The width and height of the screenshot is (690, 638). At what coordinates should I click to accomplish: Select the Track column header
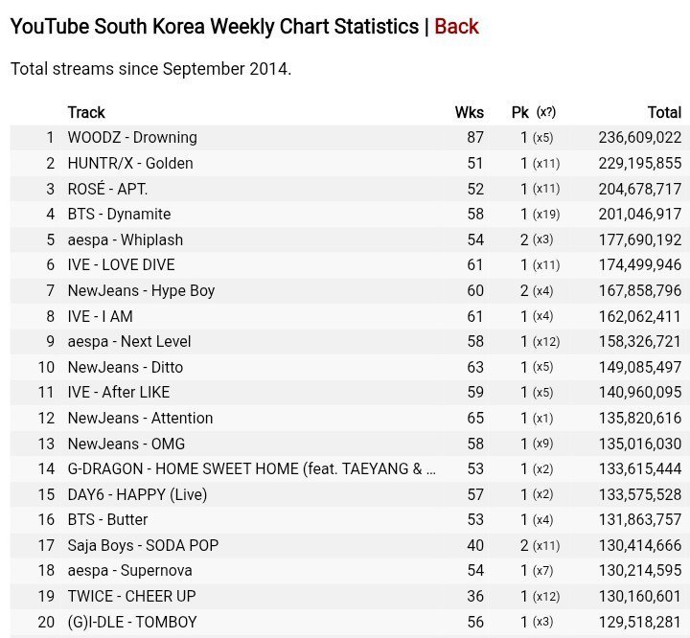click(86, 113)
